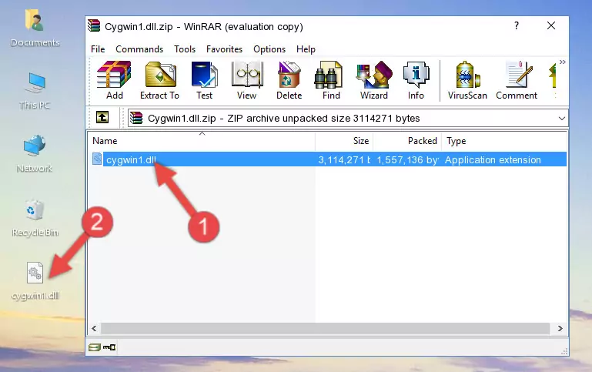Screen dimensions: 592x372
Task: Click the WinRAR title bar icon
Action: (94, 25)
